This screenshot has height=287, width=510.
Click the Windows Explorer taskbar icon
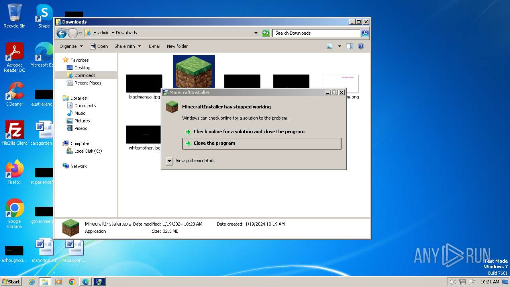[45, 282]
